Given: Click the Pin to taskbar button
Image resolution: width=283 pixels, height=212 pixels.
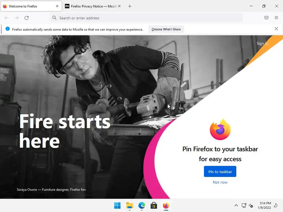Looking at the screenshot, I should click(220, 171).
